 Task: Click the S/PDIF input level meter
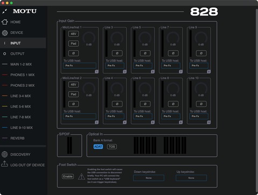pyautogui.click(x=69, y=145)
